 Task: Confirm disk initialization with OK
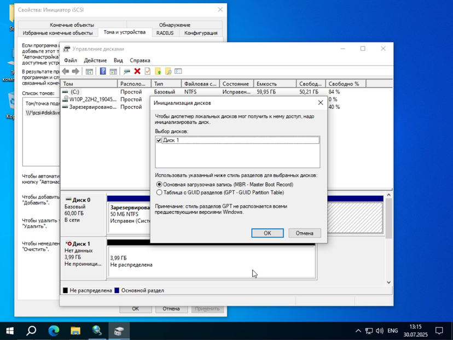point(268,233)
